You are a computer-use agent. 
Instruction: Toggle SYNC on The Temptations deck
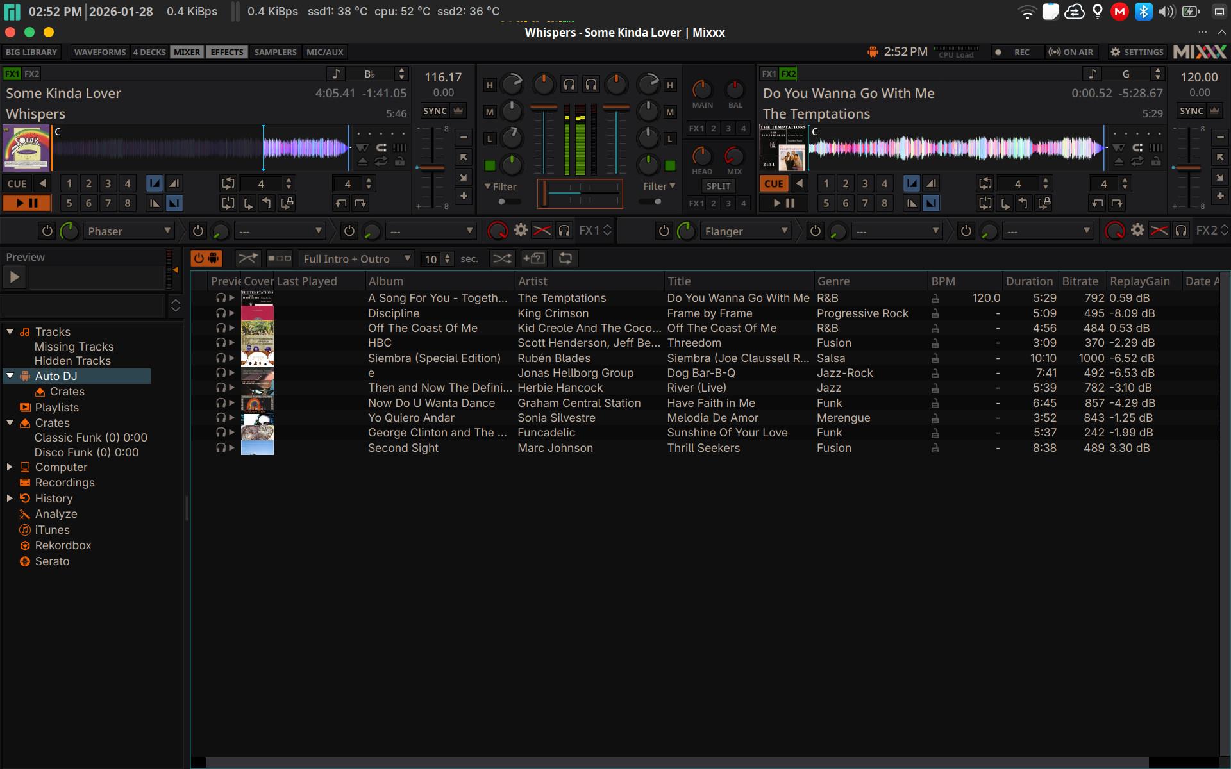coord(1191,111)
